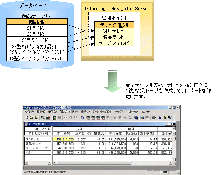Screen dimensions: 219x175
Task: Minimize the テレビの種別.RNE child window
Action: 166,124
